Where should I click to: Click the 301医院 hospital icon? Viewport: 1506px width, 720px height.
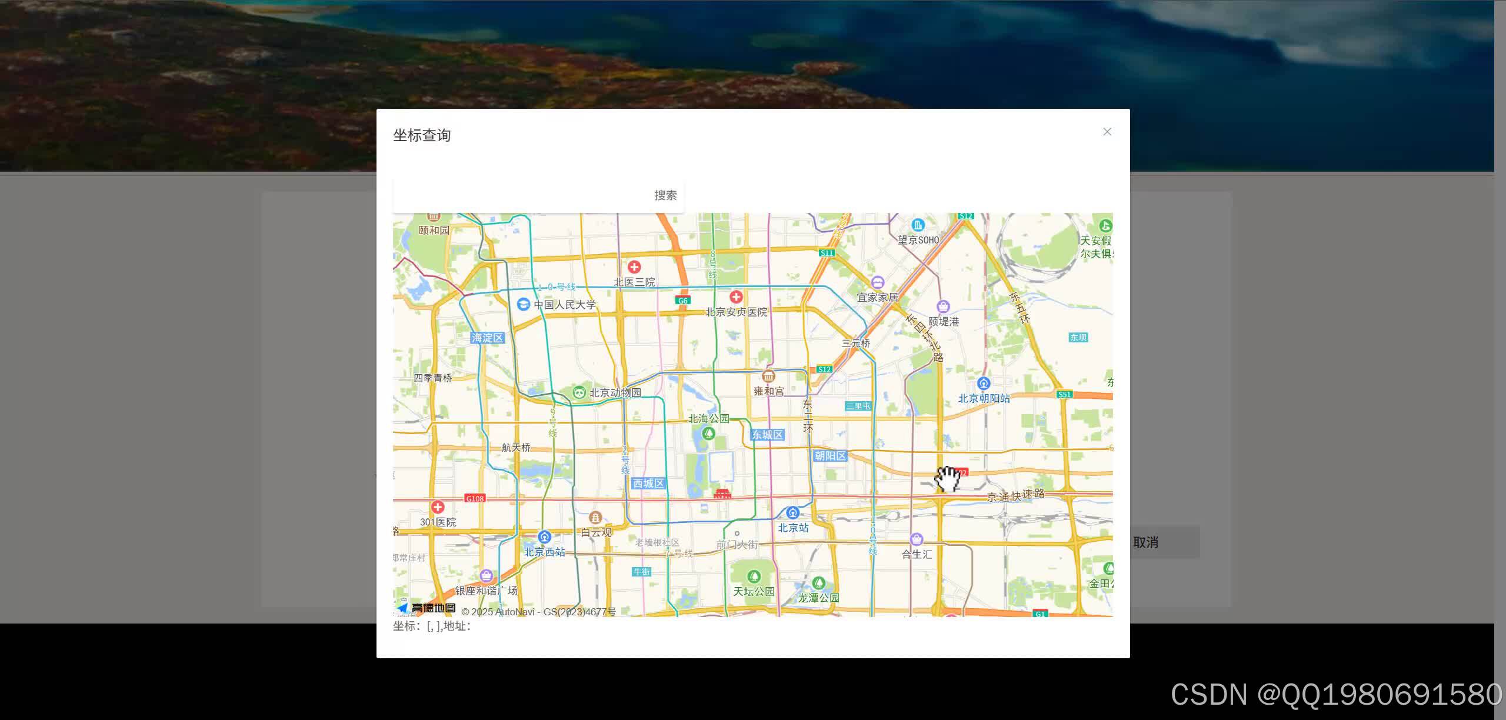click(438, 507)
